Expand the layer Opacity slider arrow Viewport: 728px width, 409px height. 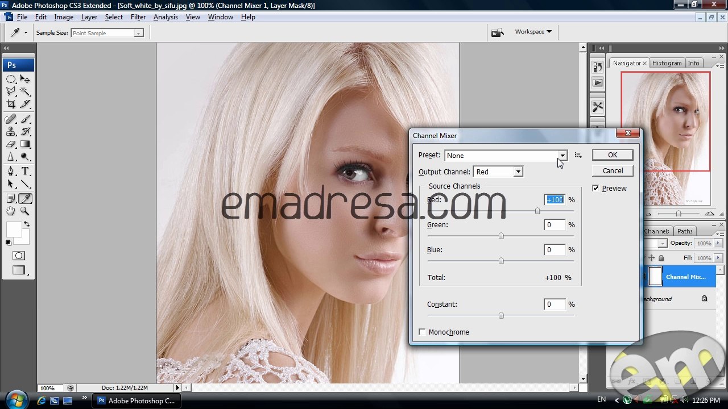(x=718, y=243)
